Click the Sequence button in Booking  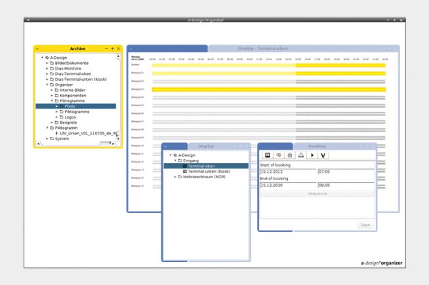coord(317,193)
